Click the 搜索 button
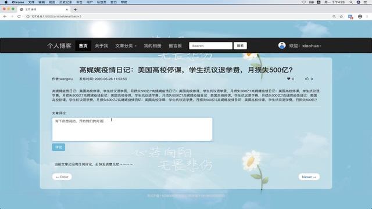The width and height of the screenshot is (372, 209). (240, 46)
